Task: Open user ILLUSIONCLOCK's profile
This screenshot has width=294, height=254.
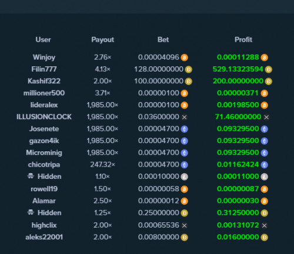Action: 44,117
